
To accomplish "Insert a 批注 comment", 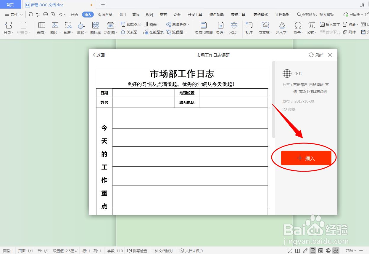I will pyautogui.click(x=249, y=28).
